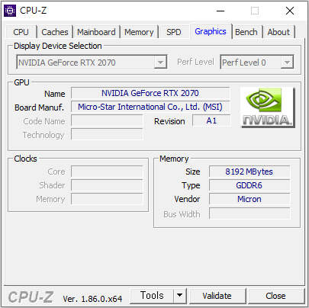
Task: Click the Tools button
Action: (x=152, y=296)
